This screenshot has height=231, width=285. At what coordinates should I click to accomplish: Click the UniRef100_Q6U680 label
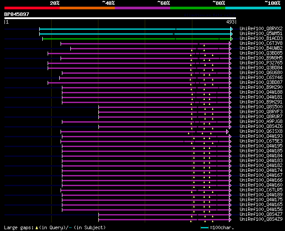point(261,73)
